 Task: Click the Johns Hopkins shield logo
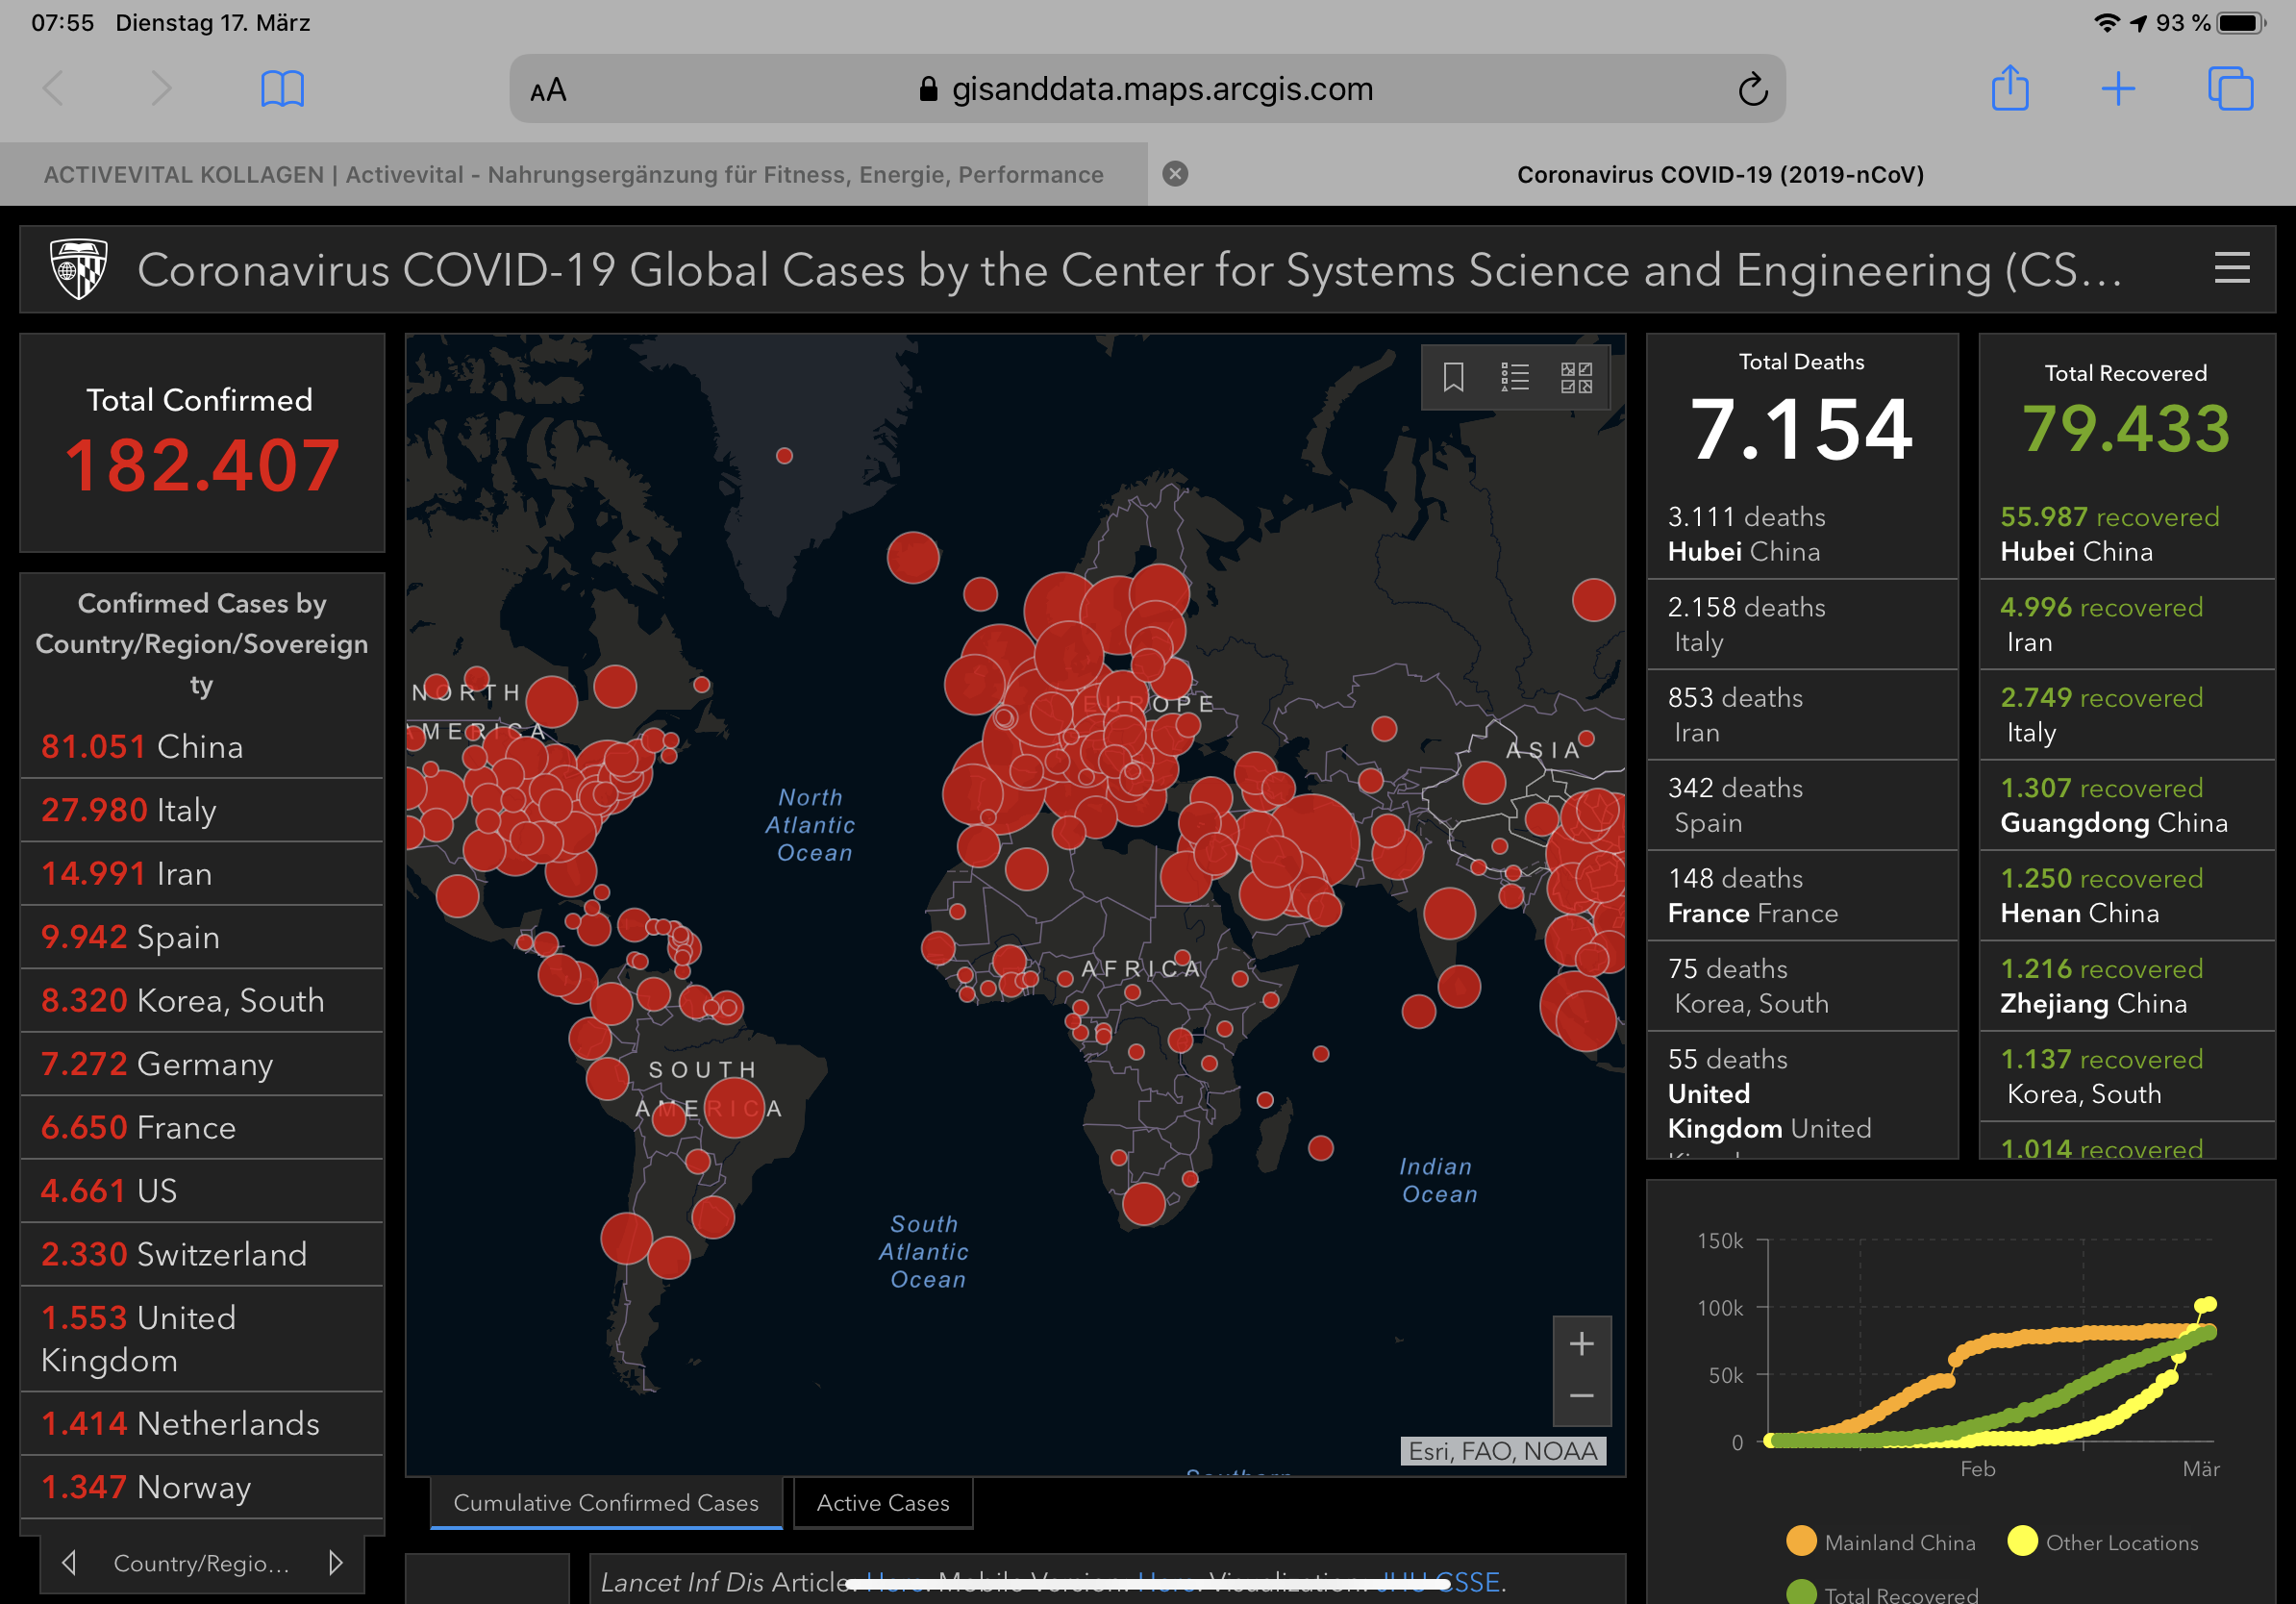click(x=79, y=268)
